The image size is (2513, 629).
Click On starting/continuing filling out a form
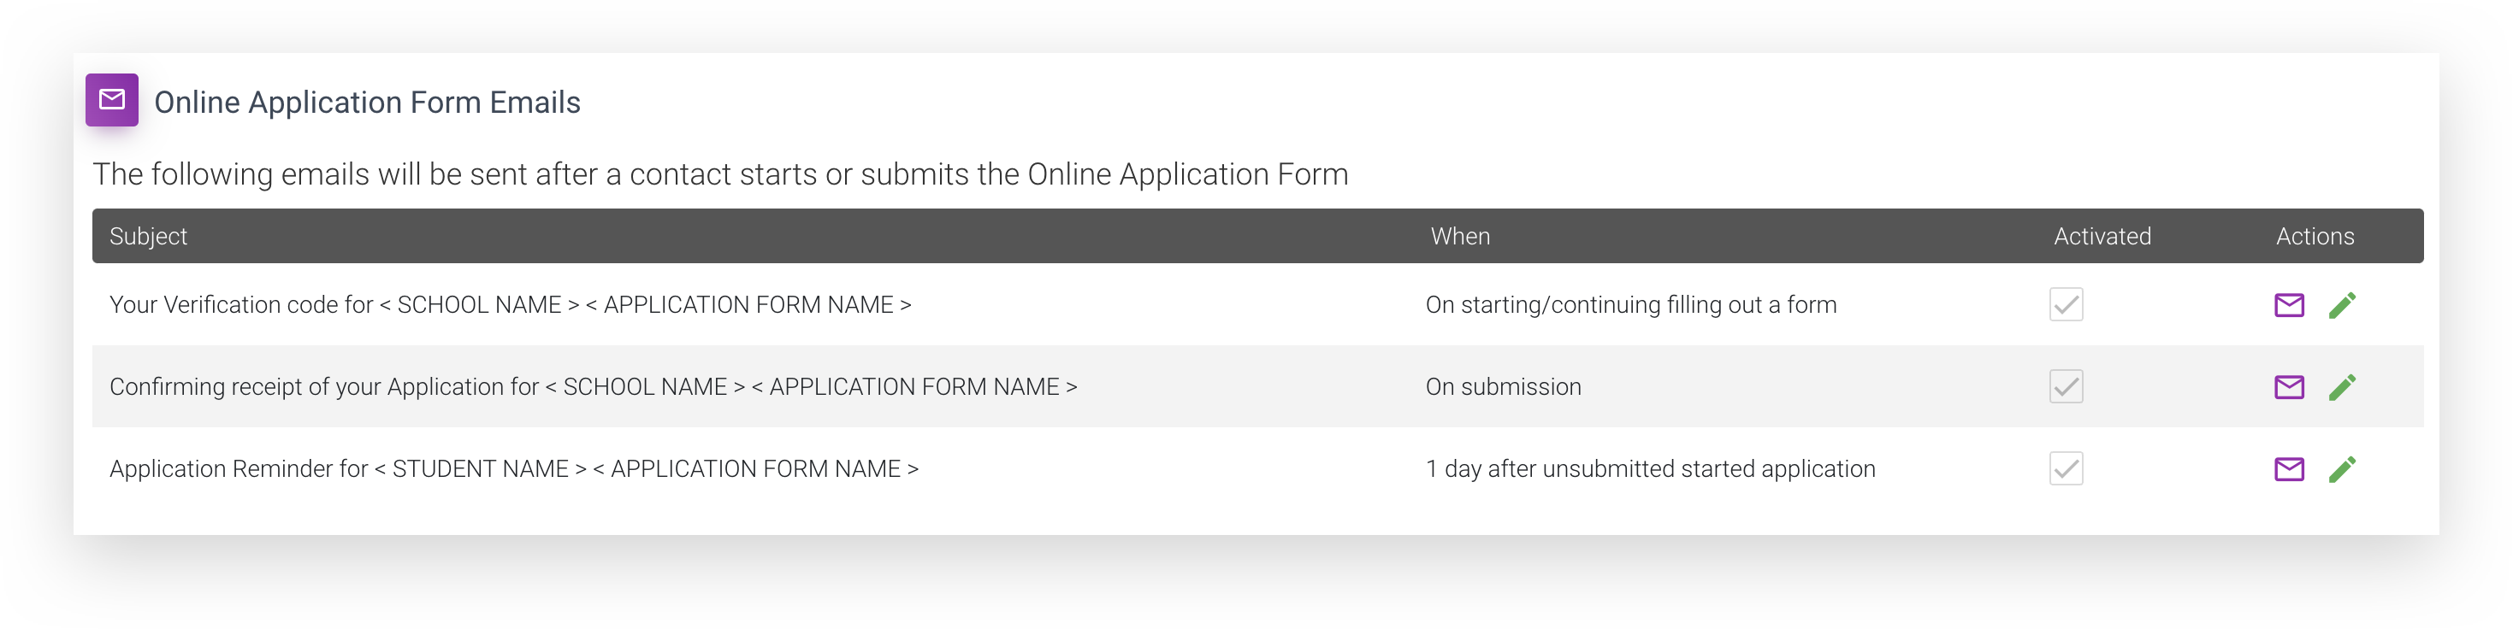pos(1630,304)
